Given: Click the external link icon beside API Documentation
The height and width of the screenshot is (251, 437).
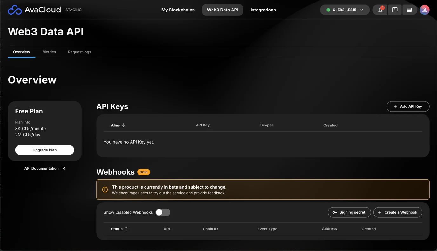Looking at the screenshot, I should (x=64, y=169).
